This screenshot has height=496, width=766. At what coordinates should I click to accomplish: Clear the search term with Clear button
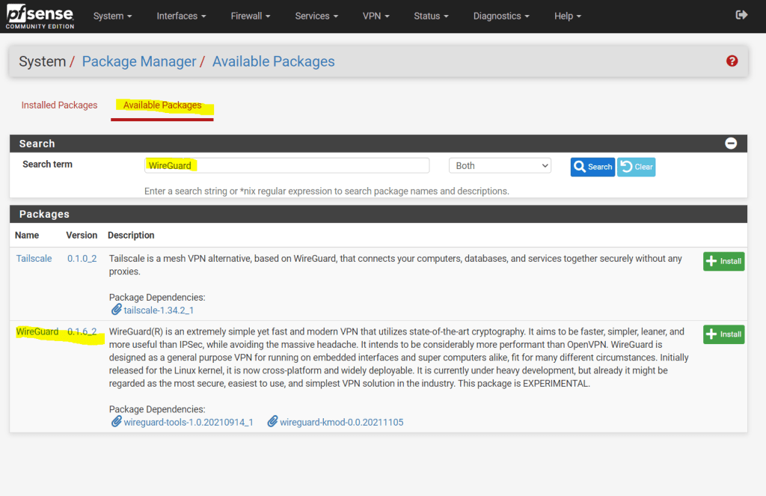(x=636, y=167)
